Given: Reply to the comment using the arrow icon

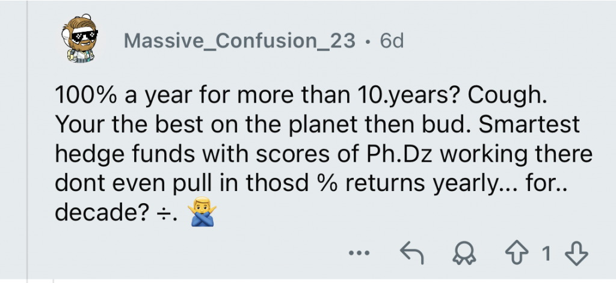Looking at the screenshot, I should [411, 255].
